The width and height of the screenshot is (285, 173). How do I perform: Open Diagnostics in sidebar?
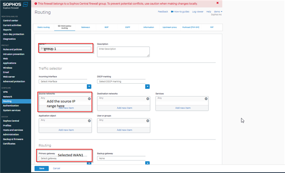[9, 39]
